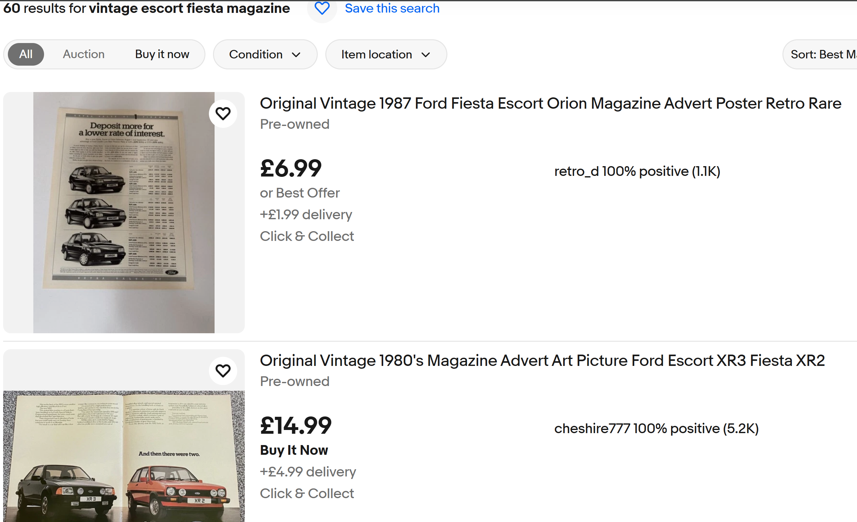Click the 1987 Ford advert poster thumbnail
Screen dimensions: 857x522
pos(124,212)
